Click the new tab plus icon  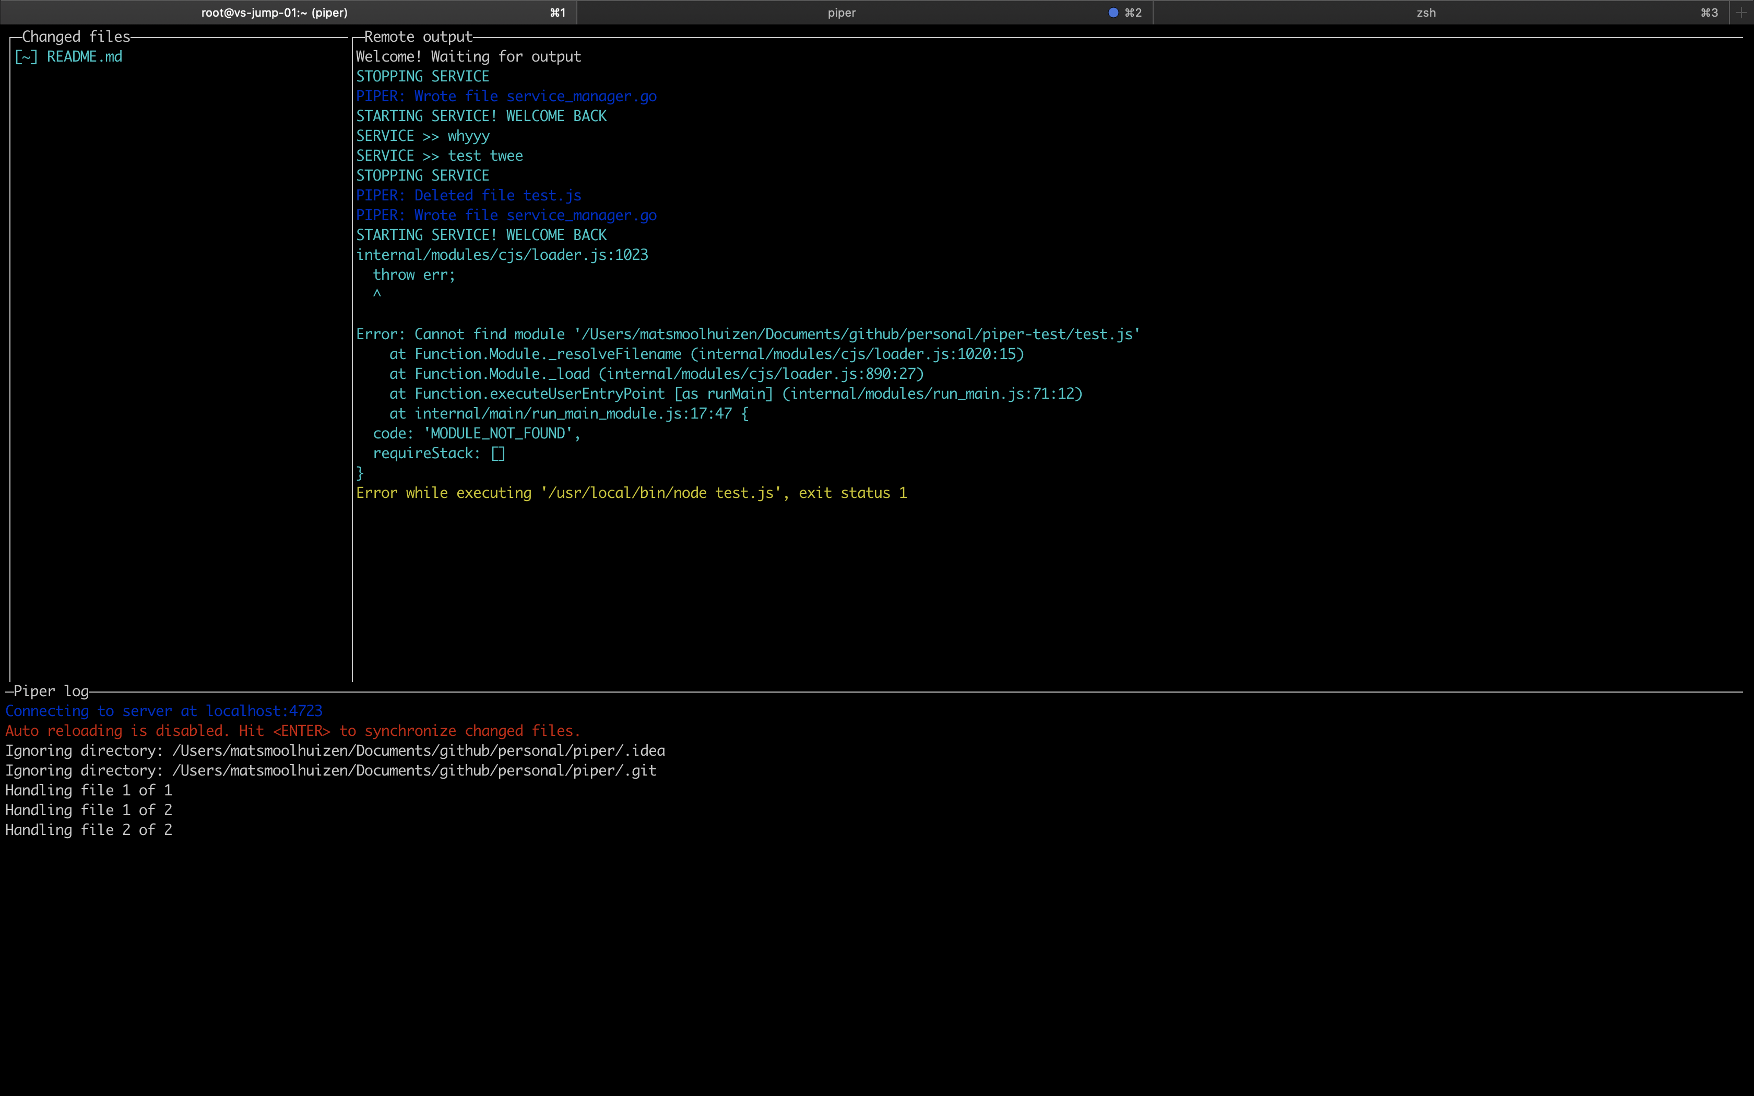(x=1741, y=13)
